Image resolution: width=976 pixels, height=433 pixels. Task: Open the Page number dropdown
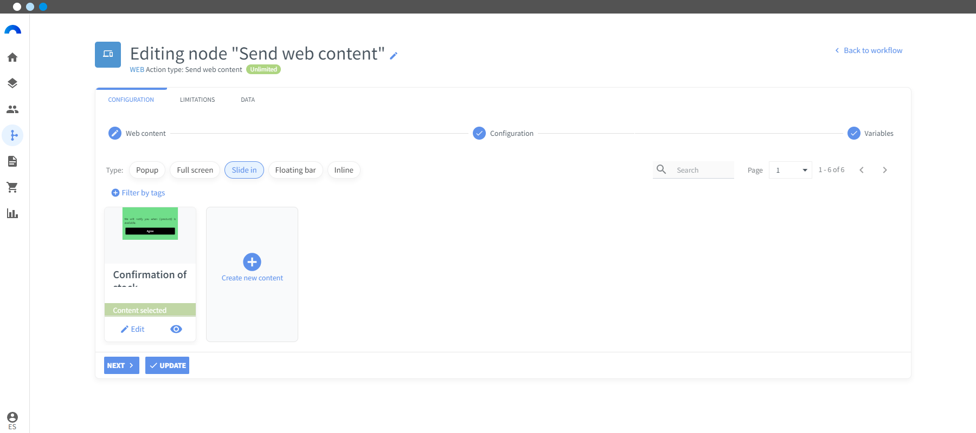tap(791, 170)
